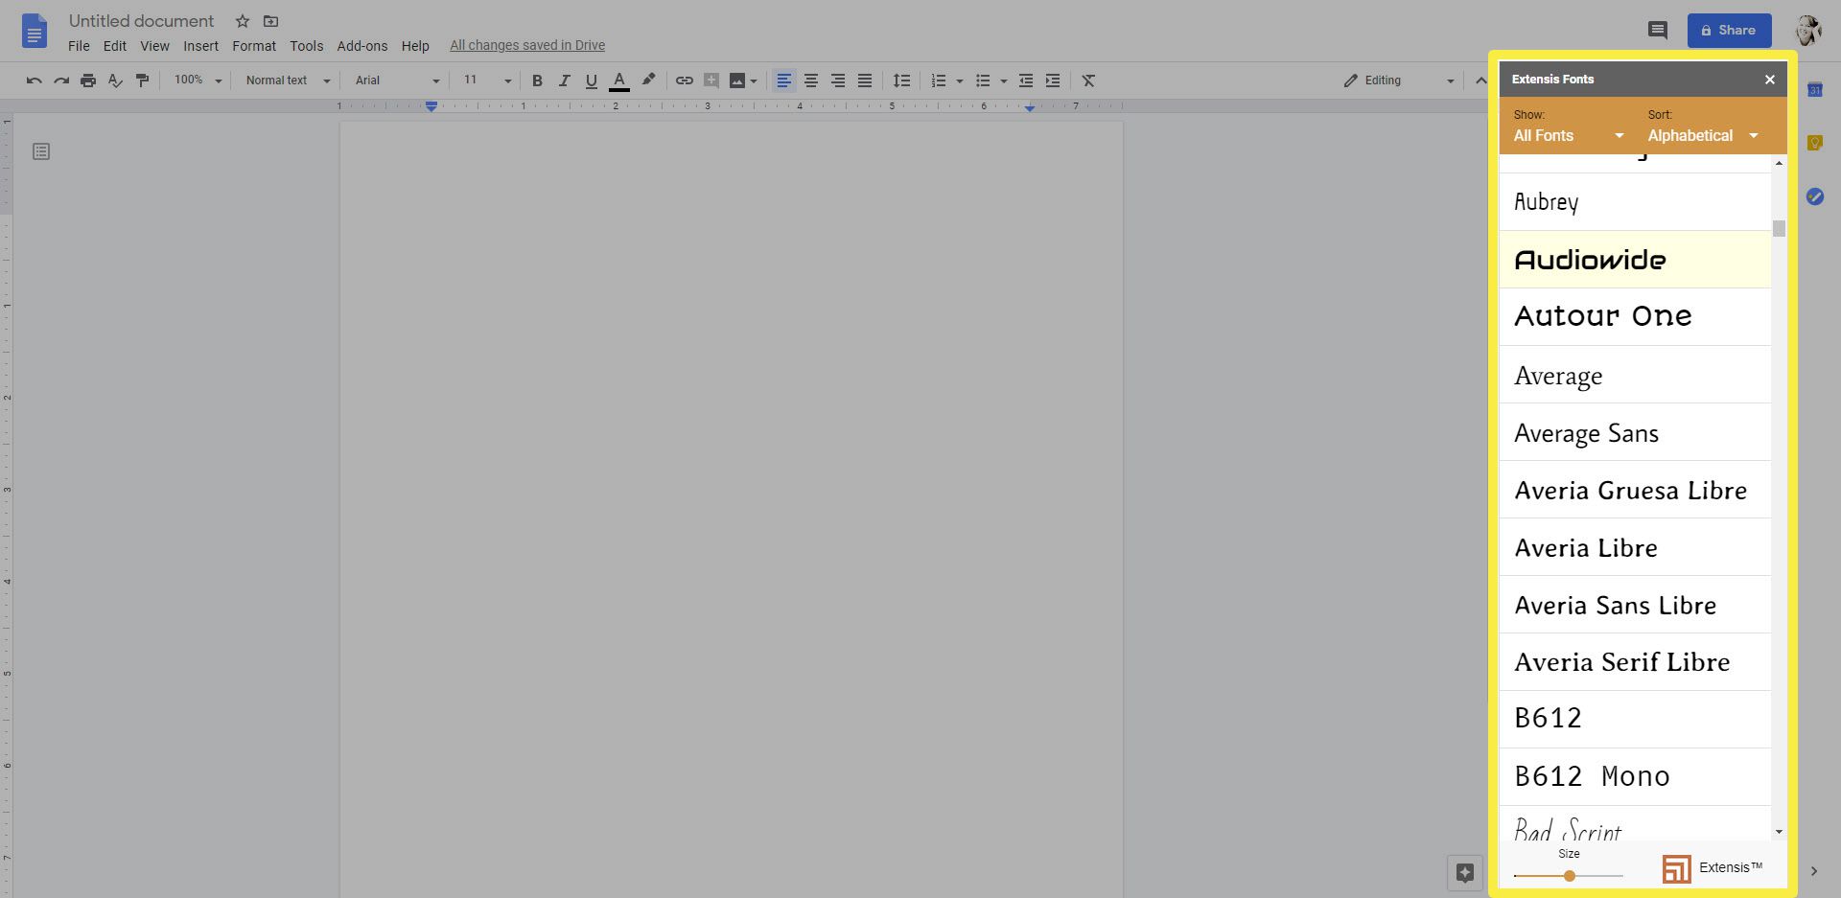Open the Keep side panel icon

point(1814,143)
